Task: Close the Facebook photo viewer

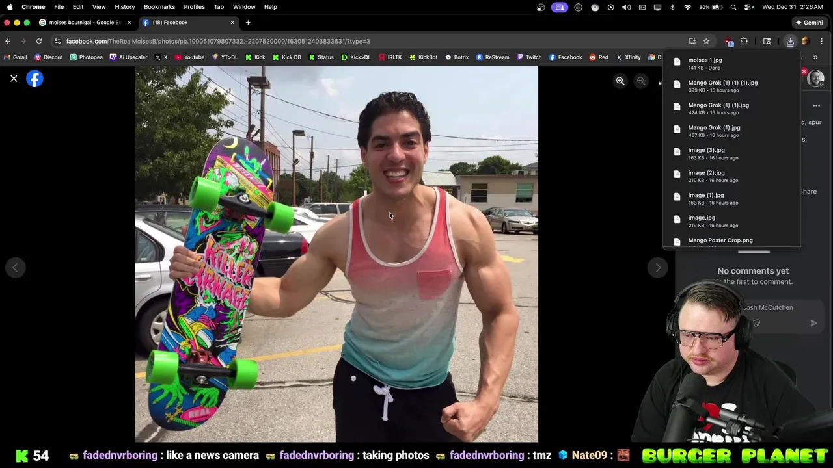Action: [14, 79]
